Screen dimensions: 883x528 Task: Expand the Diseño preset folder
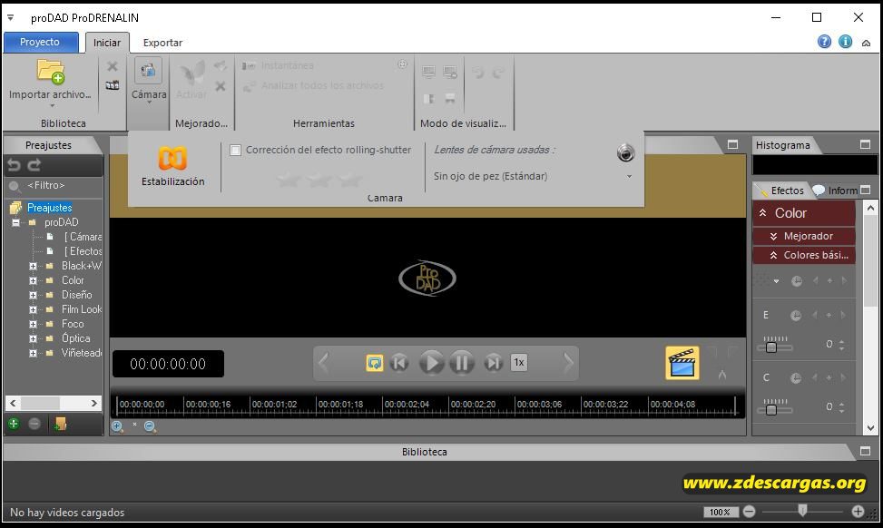pyautogui.click(x=33, y=295)
